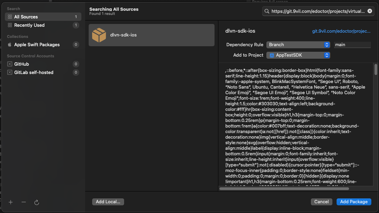
Task: Click the GitHub account icon in the sidebar
Action: pos(10,64)
